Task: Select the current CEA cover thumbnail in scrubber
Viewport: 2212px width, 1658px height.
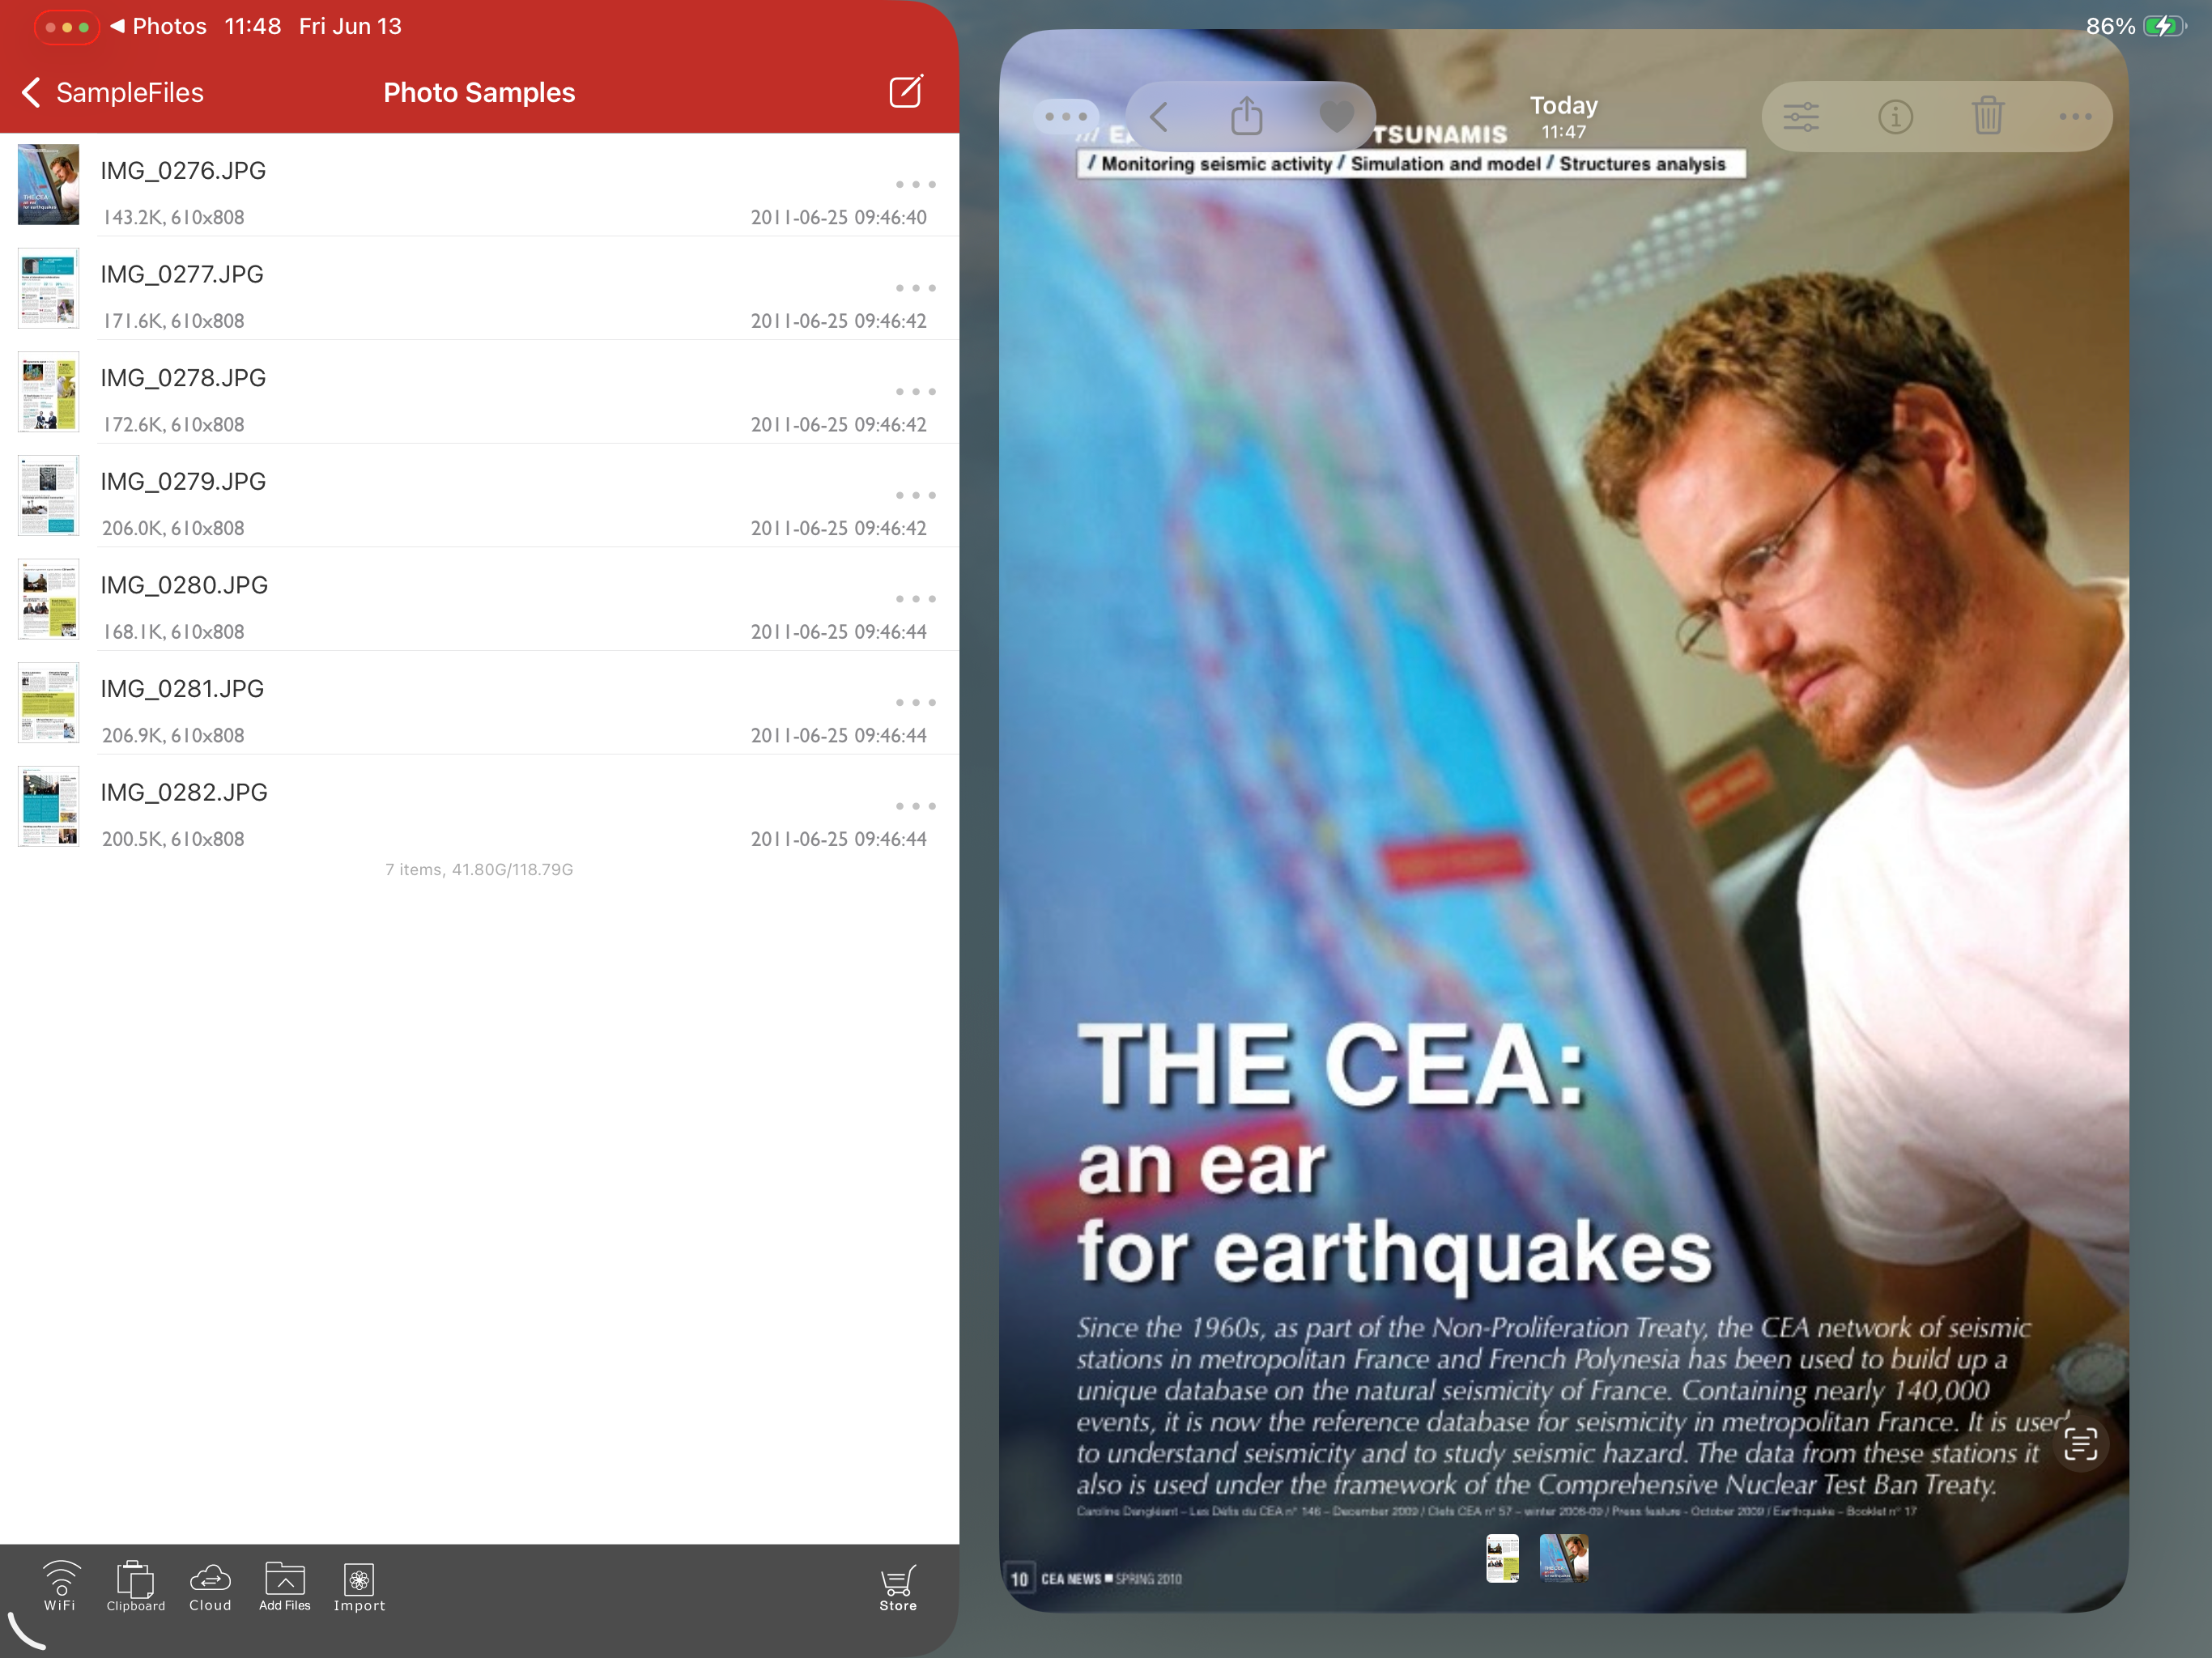Action: click(1564, 1558)
